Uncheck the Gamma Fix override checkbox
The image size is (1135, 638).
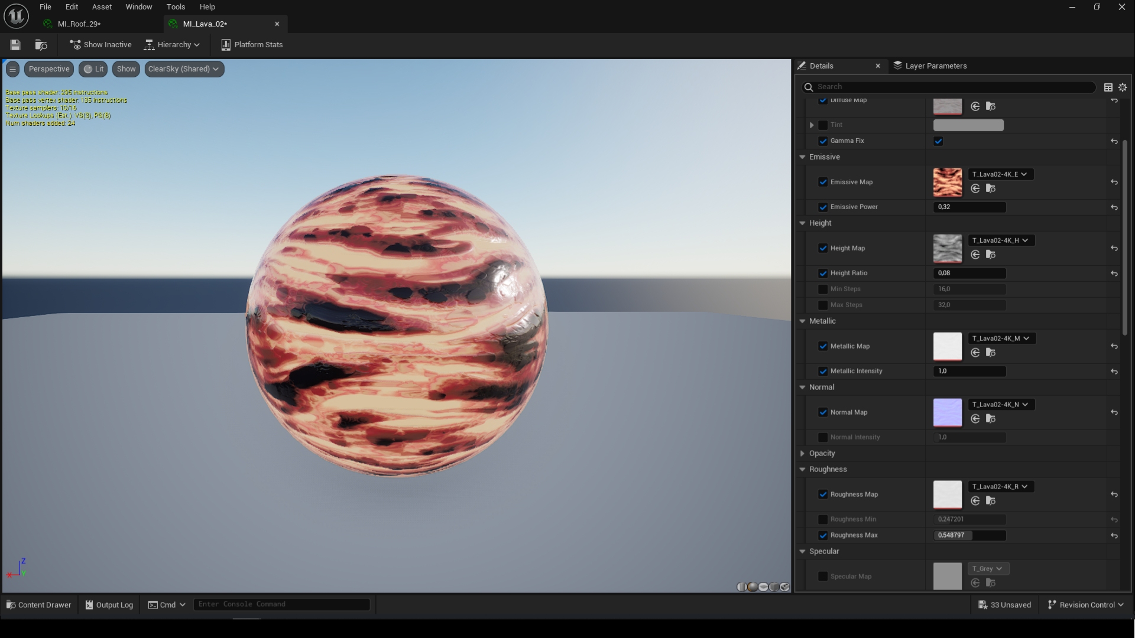point(823,141)
